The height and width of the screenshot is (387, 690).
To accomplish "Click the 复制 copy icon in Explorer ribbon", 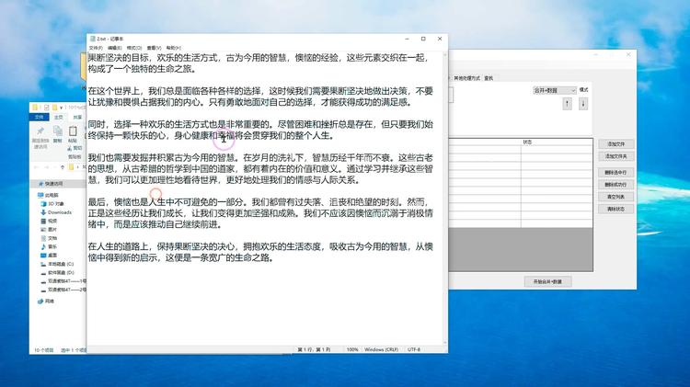I will click(58, 131).
